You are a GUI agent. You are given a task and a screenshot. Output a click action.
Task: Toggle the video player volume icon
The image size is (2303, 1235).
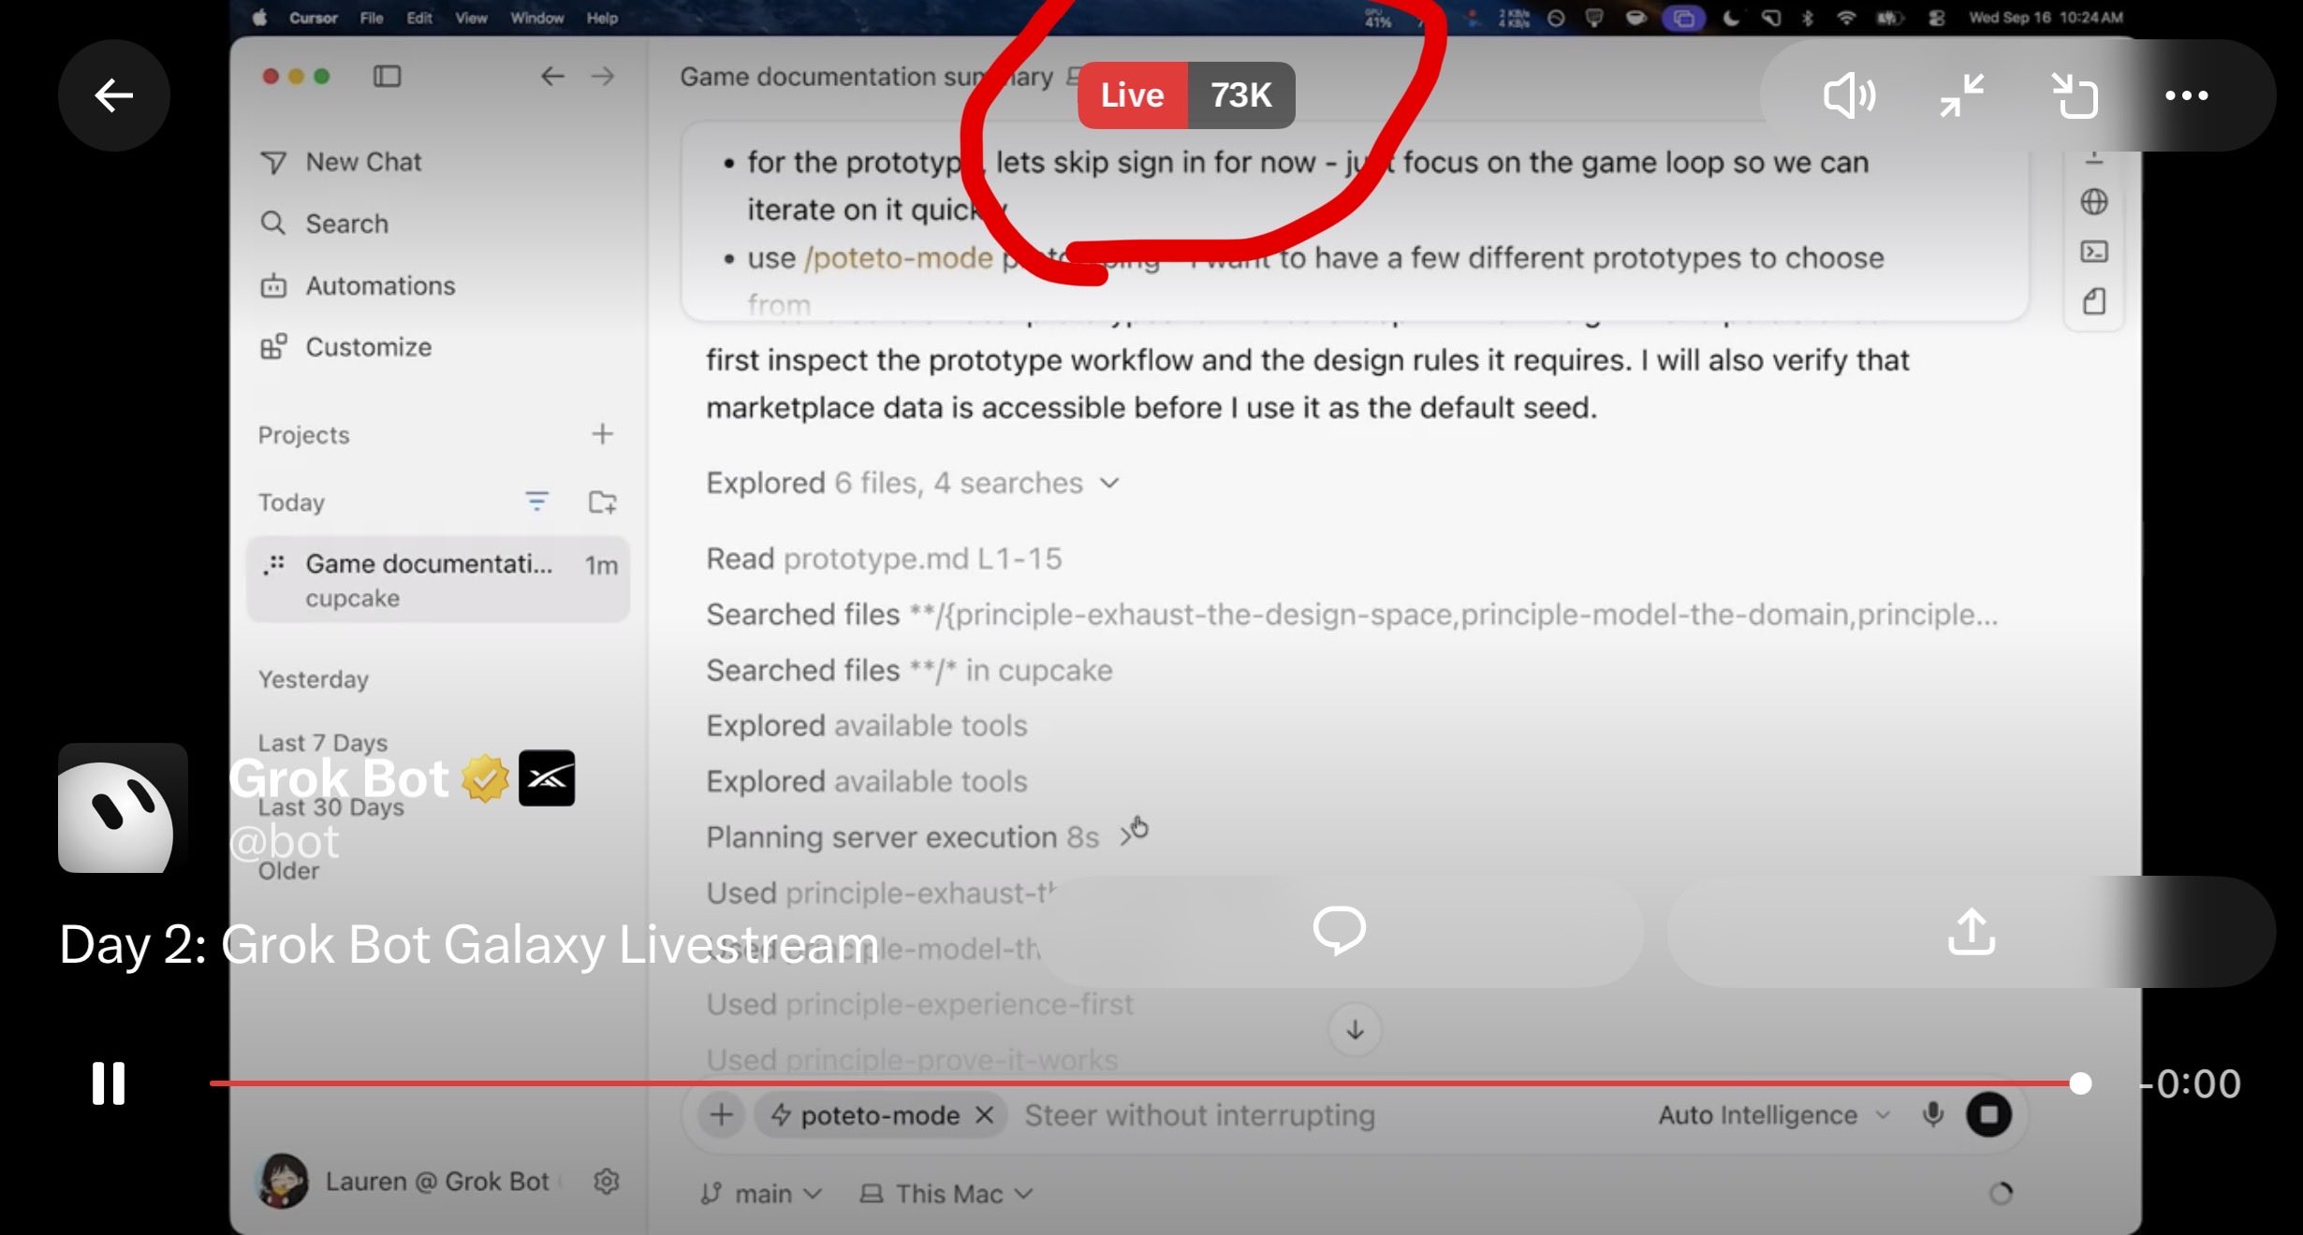coord(1848,95)
